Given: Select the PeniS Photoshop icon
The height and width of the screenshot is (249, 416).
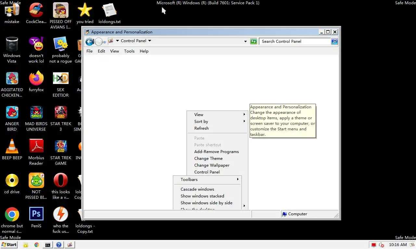Looking at the screenshot, I should pos(36,218).
